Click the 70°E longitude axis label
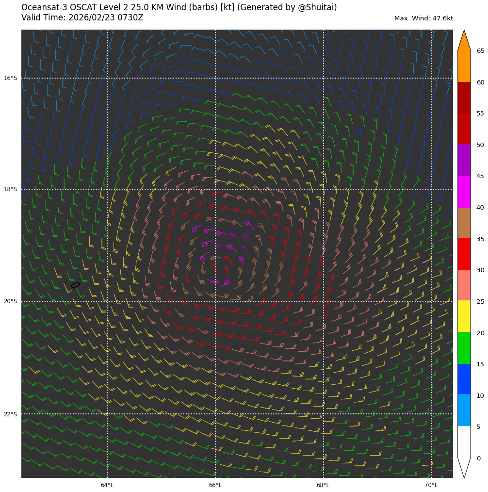 click(431, 485)
